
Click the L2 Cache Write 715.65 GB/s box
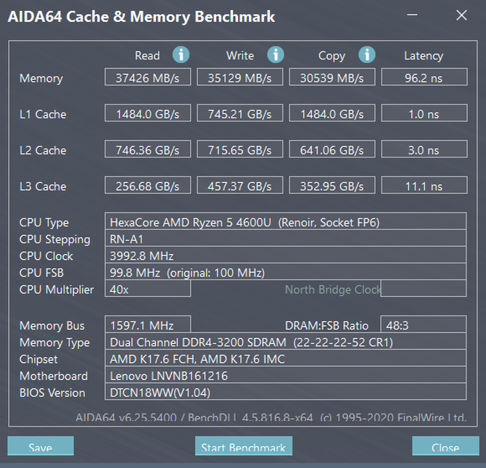[x=239, y=150]
